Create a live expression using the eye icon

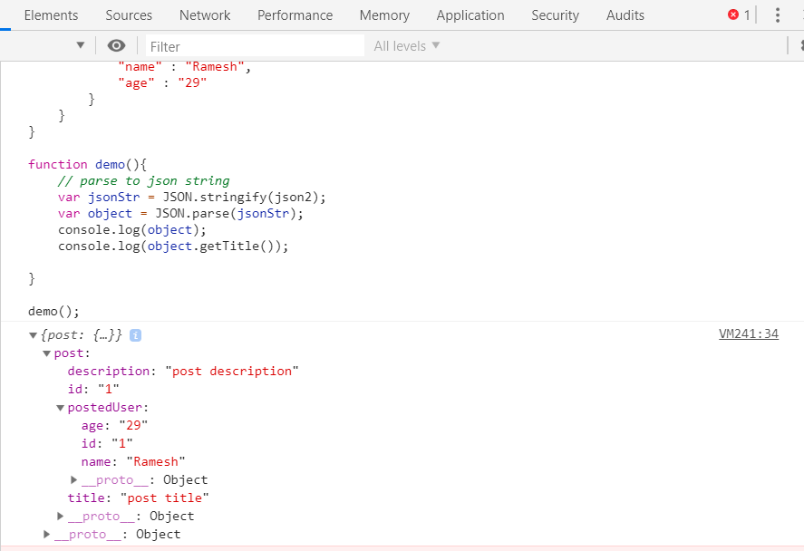coord(116,45)
